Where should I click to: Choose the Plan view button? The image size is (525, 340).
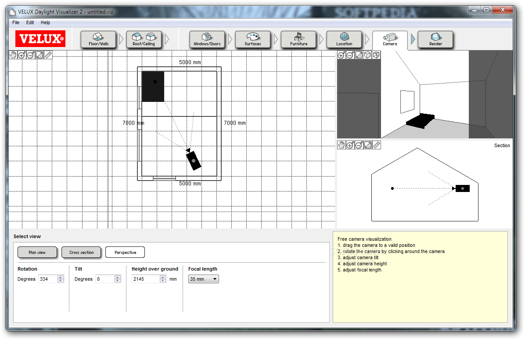click(x=37, y=252)
